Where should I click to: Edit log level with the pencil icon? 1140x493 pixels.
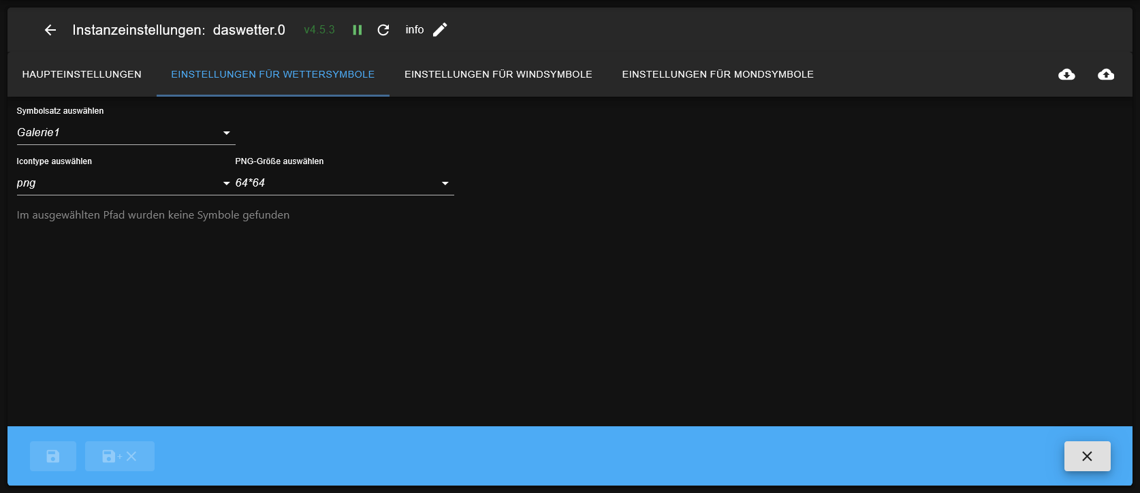(440, 29)
